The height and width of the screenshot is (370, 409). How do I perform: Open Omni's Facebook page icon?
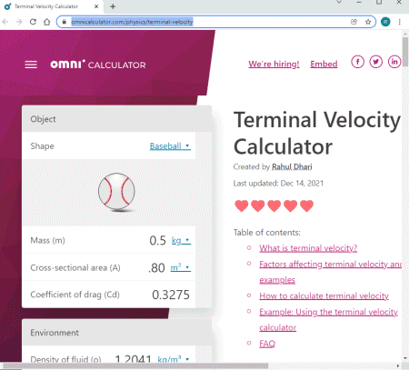coord(357,62)
